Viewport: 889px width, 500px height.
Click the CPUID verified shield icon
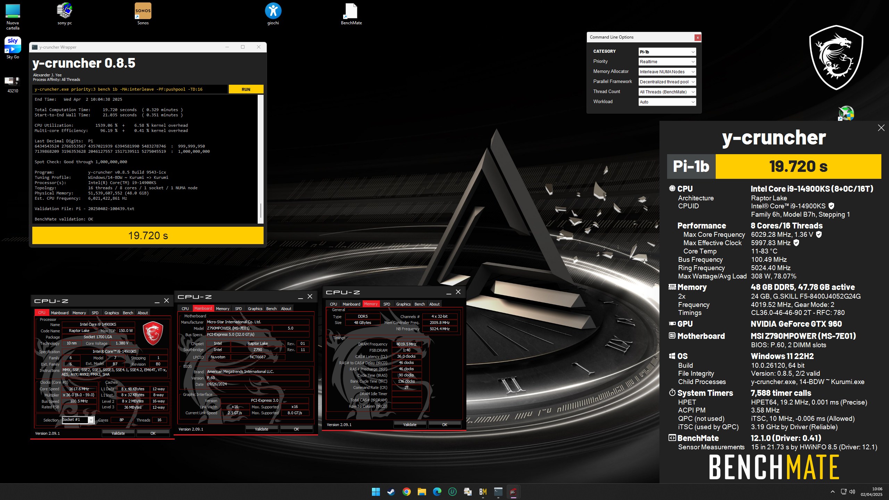(831, 206)
